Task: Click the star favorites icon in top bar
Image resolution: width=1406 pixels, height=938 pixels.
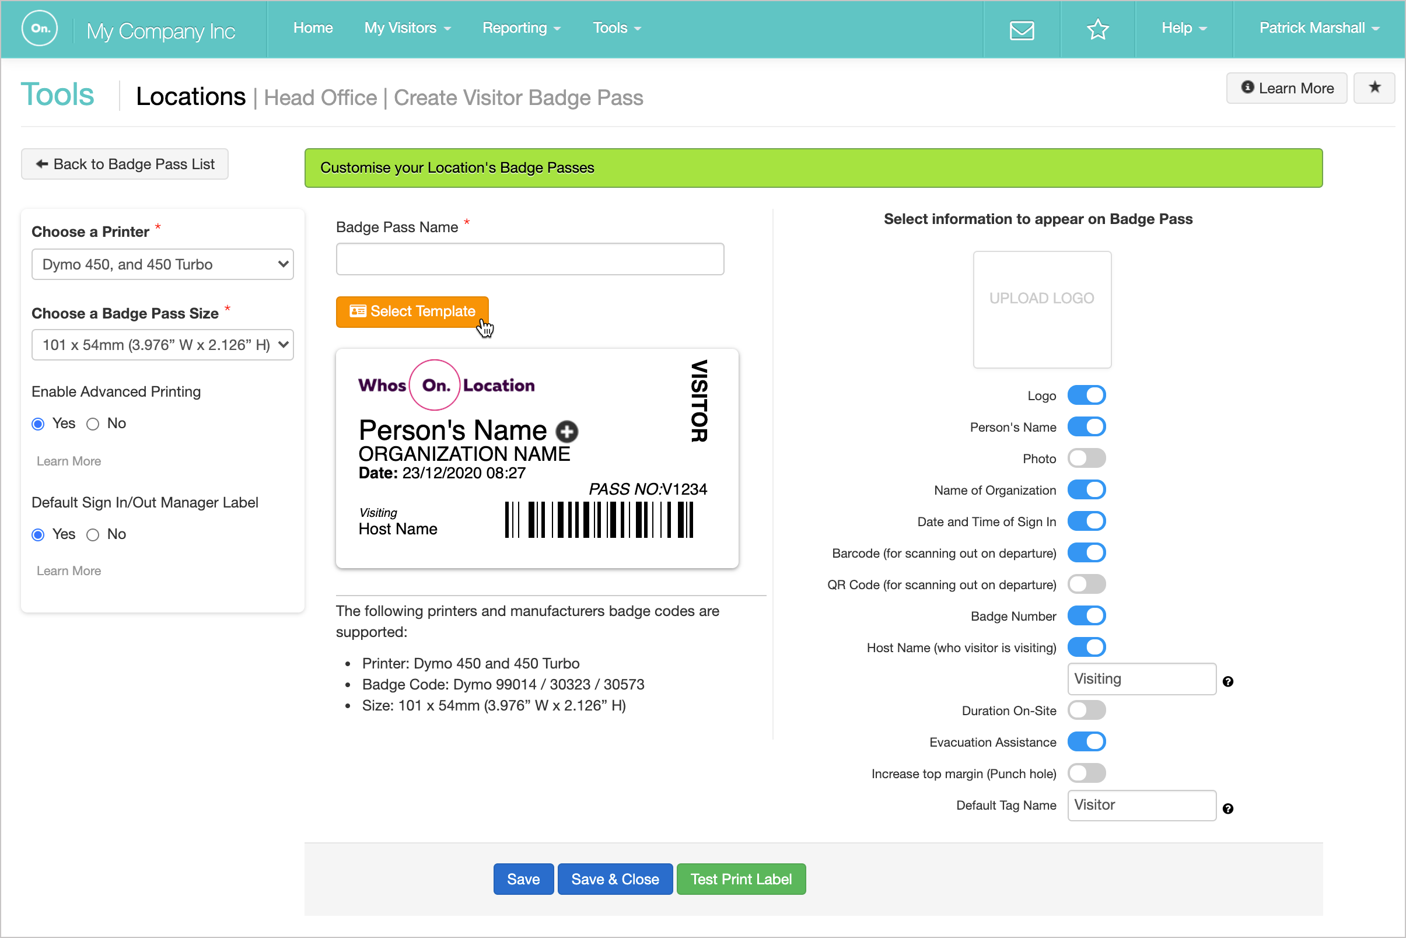Action: coord(1097,29)
